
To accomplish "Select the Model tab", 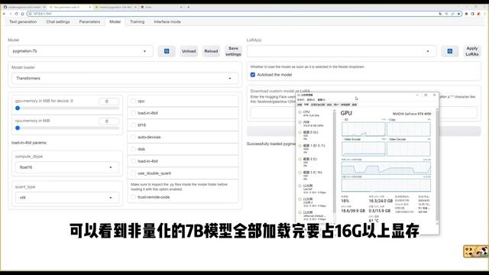I will point(115,22).
